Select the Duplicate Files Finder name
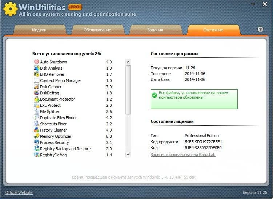This screenshot has width=273, height=199. (58, 118)
